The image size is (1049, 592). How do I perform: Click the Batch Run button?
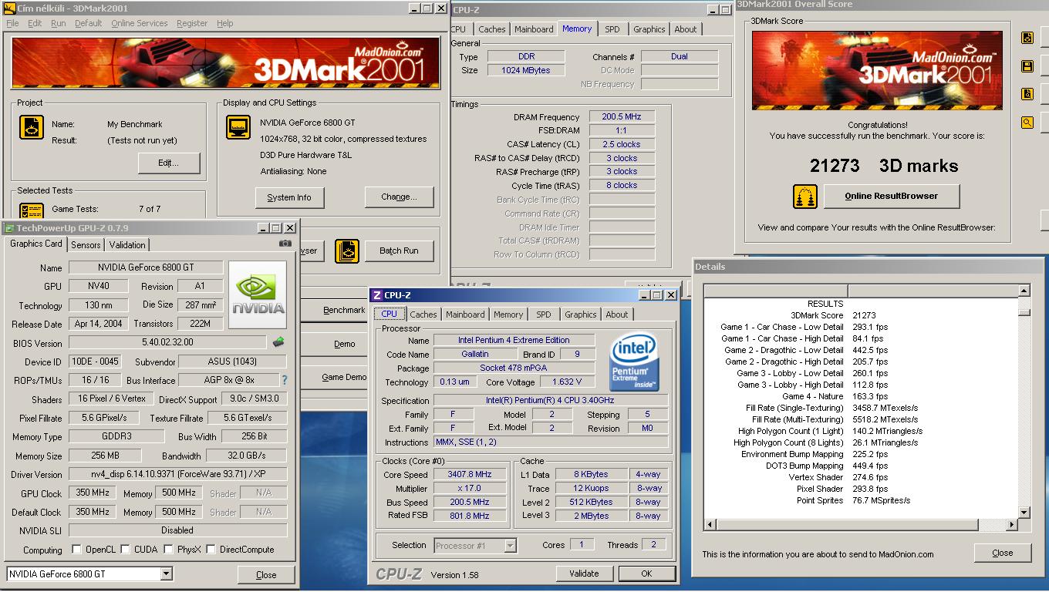(x=399, y=251)
